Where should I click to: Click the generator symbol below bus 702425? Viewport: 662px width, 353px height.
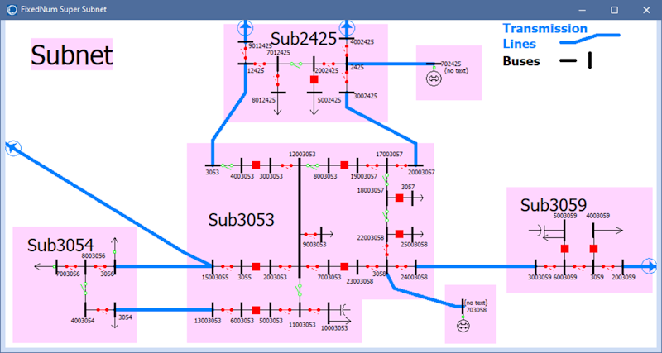[432, 79]
